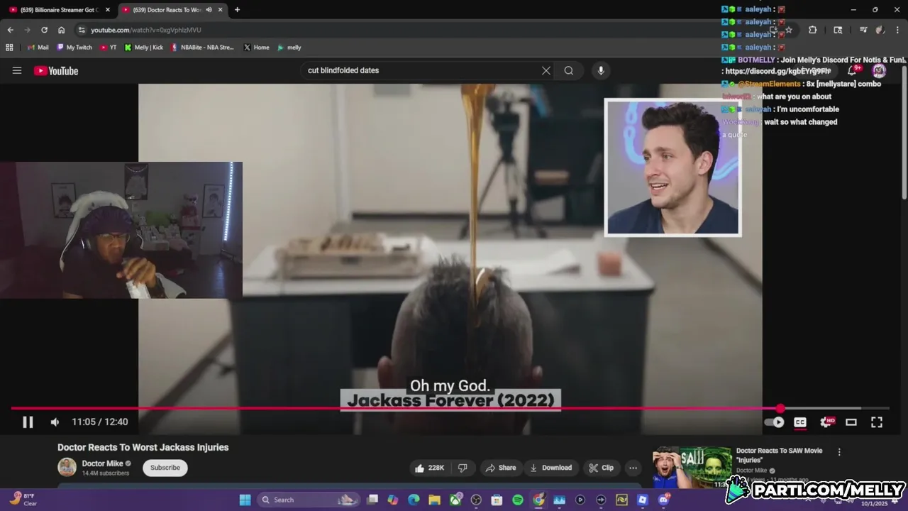This screenshot has height=511, width=908.
Task: Open media controls in browser toolbar
Action: pos(863,30)
